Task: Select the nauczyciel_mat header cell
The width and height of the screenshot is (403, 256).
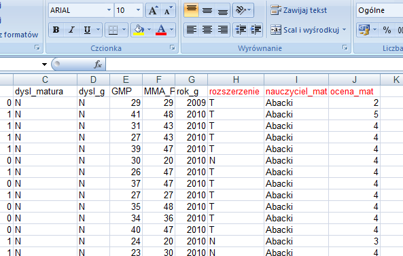Action: pos(296,91)
